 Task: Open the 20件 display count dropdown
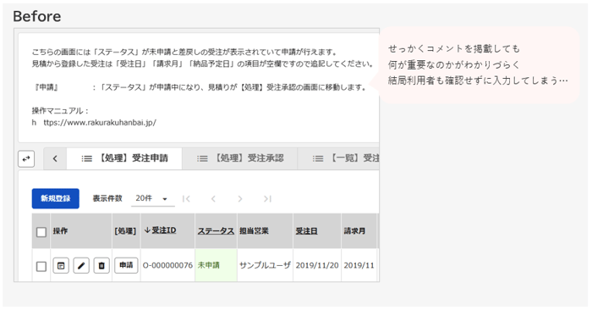pyautogui.click(x=153, y=198)
